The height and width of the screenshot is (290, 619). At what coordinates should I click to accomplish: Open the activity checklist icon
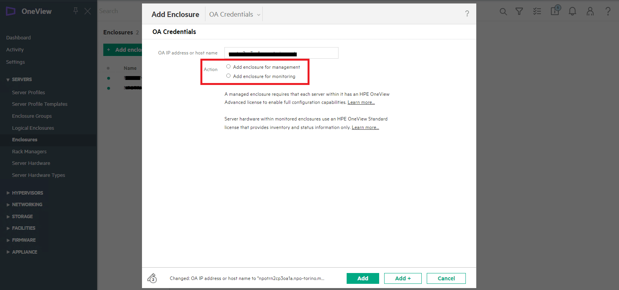(x=537, y=12)
